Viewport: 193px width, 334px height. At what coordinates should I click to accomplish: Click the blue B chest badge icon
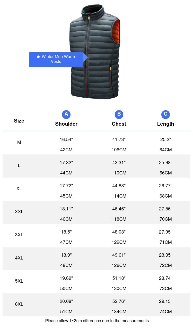[119, 114]
